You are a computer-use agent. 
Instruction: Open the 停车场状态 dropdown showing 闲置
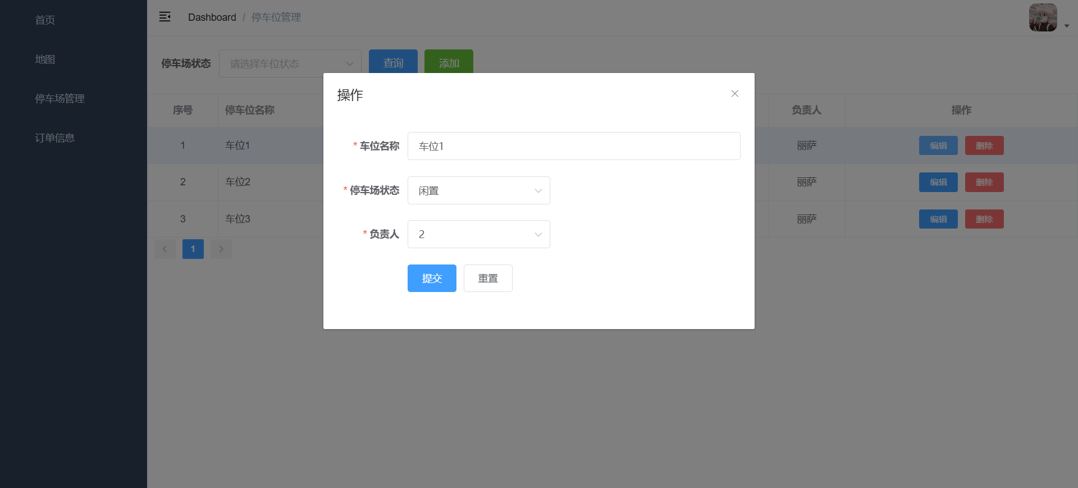point(478,190)
